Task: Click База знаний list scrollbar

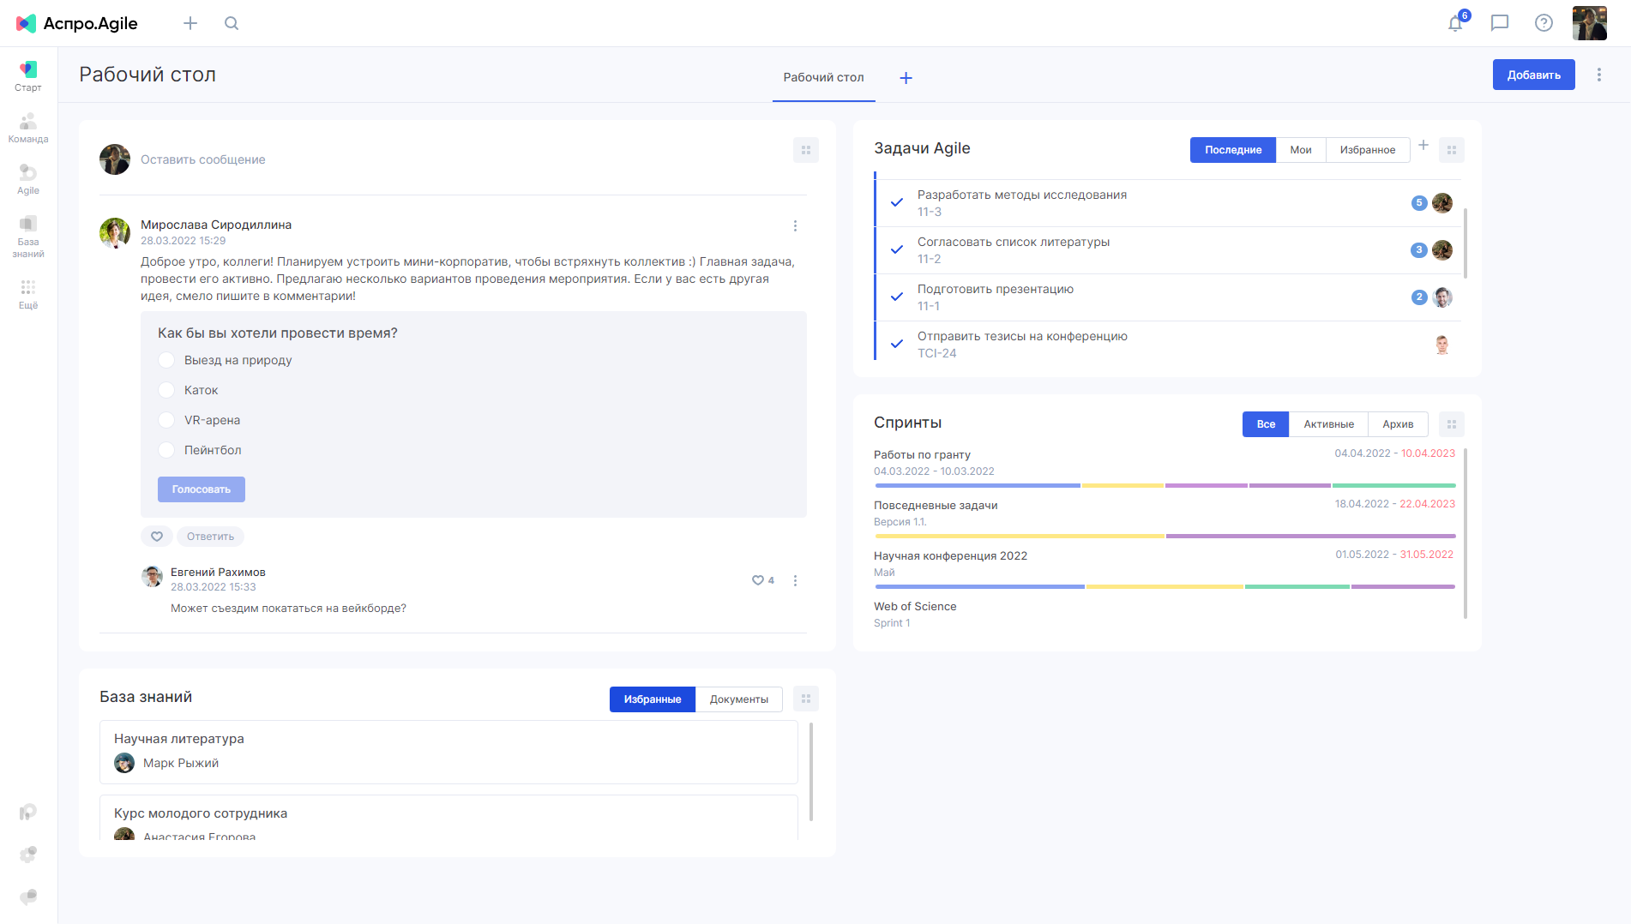Action: point(810,771)
